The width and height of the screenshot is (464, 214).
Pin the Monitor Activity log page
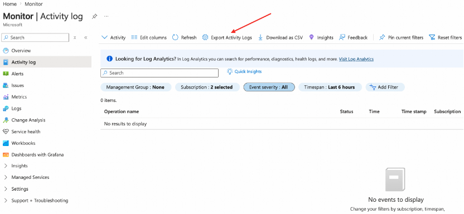point(94,16)
